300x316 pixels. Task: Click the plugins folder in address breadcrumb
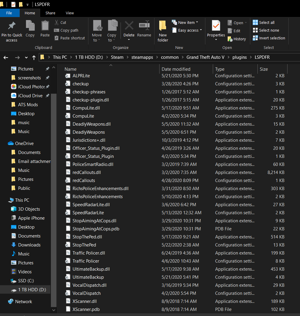pos(239,57)
